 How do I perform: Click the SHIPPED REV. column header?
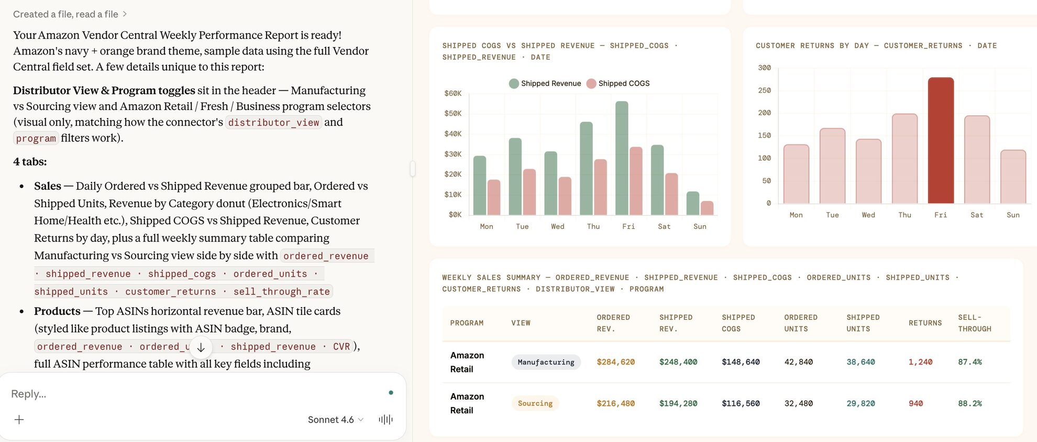click(x=676, y=323)
